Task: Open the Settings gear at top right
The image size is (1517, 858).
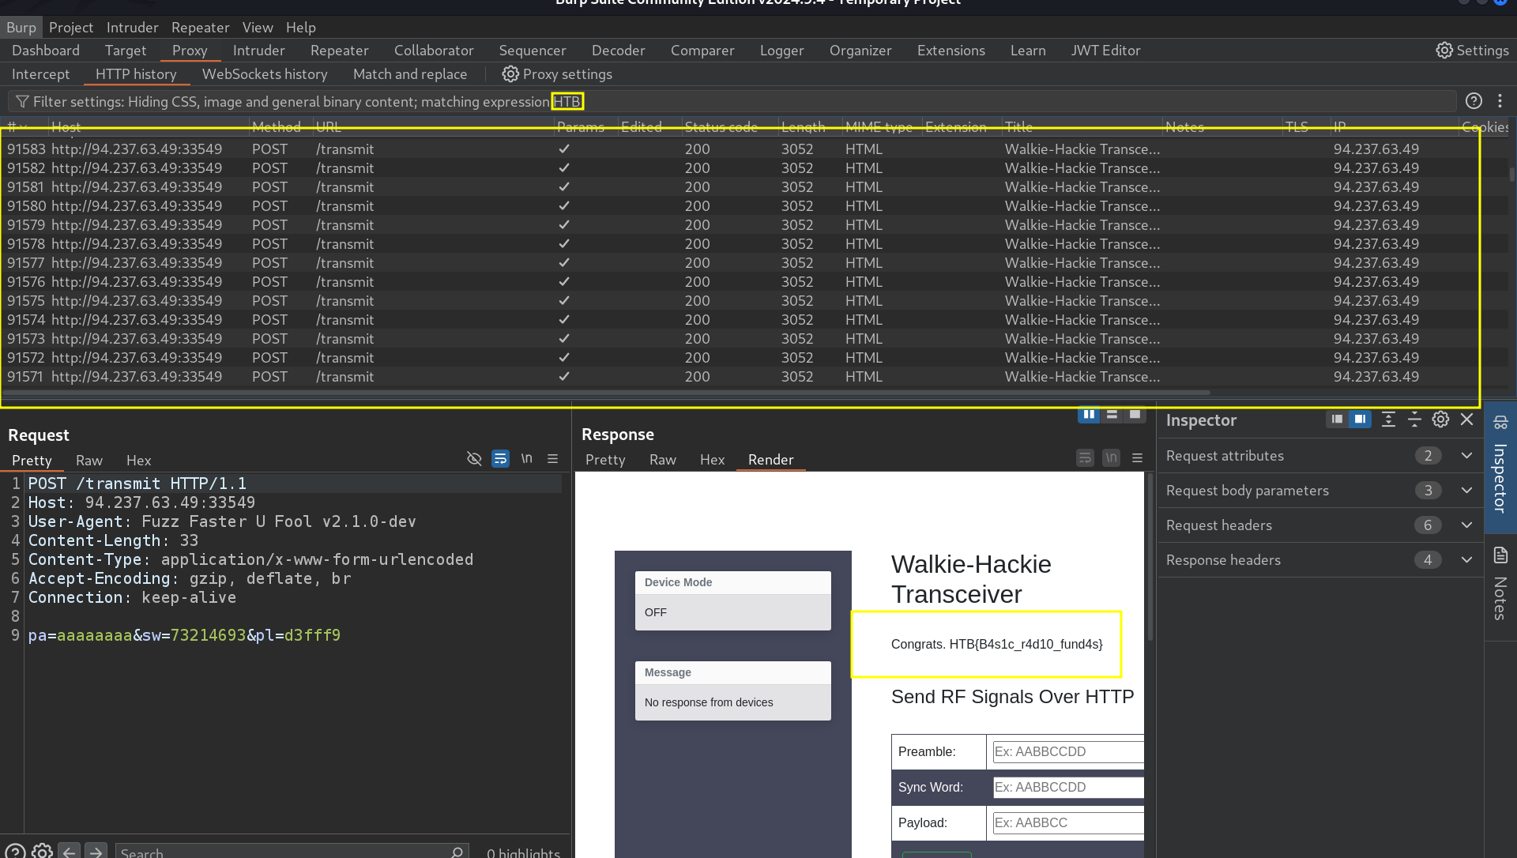Action: (1471, 51)
